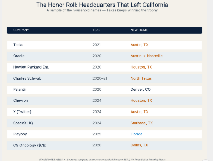The image size is (213, 161).
Task: Click the 2025 year value
Action: (97, 134)
